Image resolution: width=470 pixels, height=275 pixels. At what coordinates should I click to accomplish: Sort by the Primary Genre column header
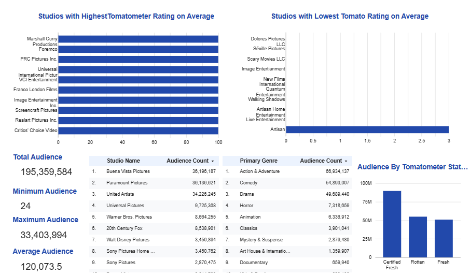tap(258, 161)
